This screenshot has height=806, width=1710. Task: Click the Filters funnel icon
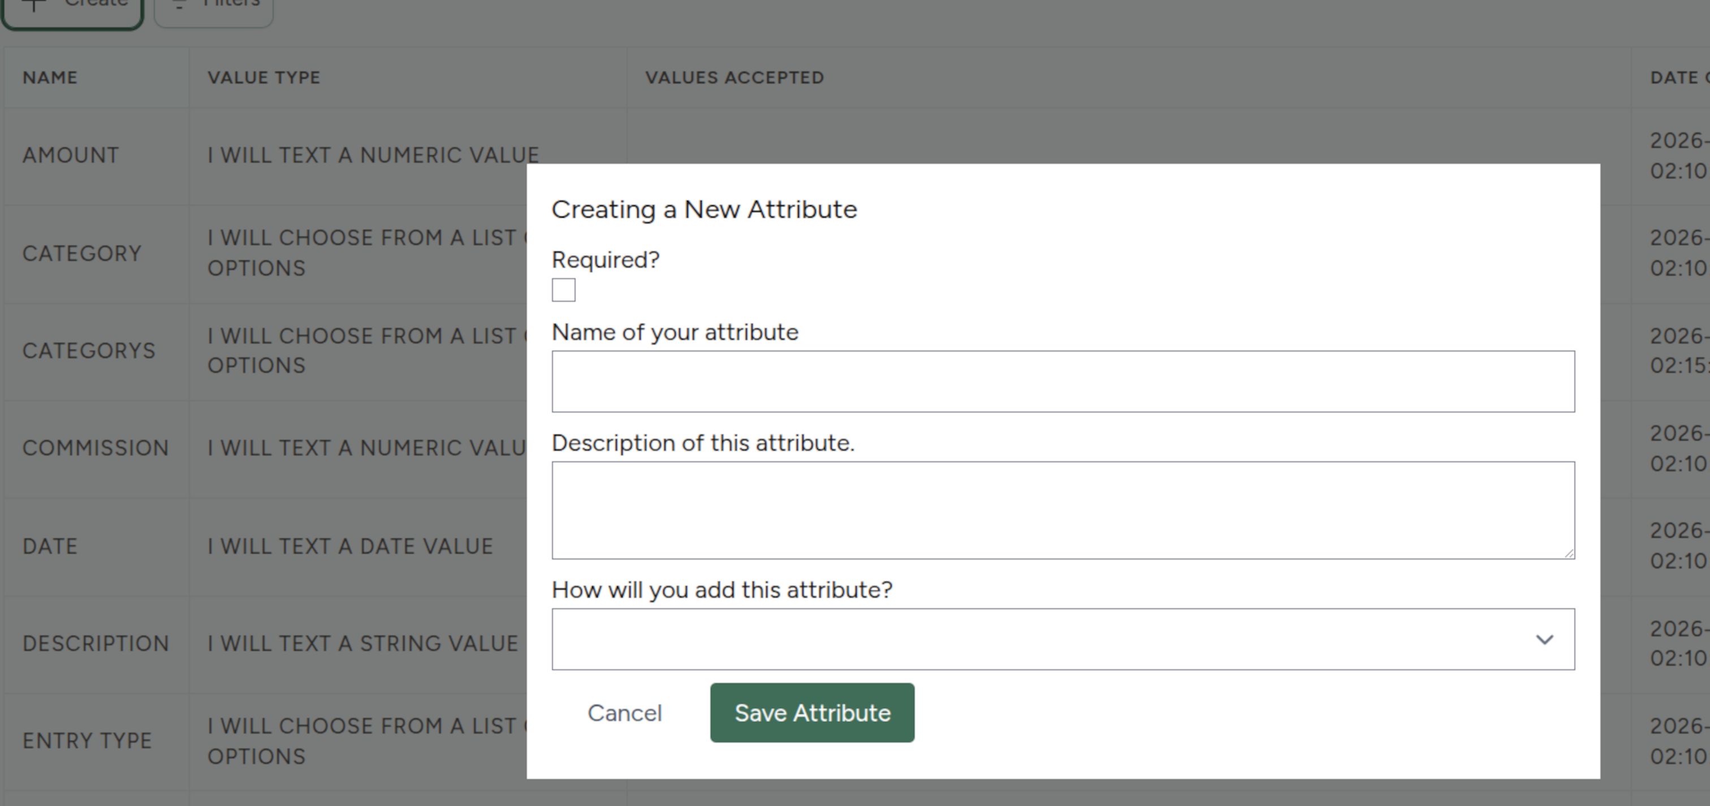coord(179,5)
